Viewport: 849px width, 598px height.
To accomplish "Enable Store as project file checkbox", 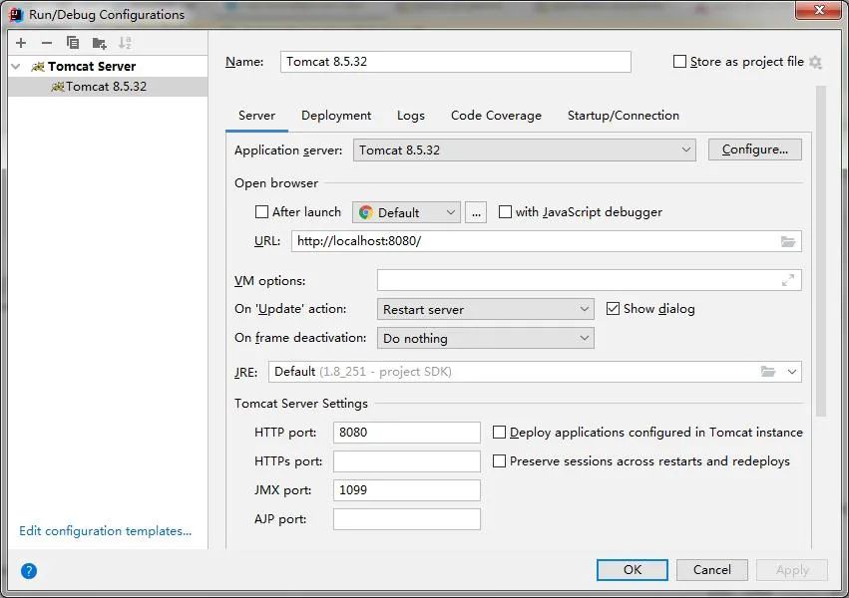I will click(679, 62).
